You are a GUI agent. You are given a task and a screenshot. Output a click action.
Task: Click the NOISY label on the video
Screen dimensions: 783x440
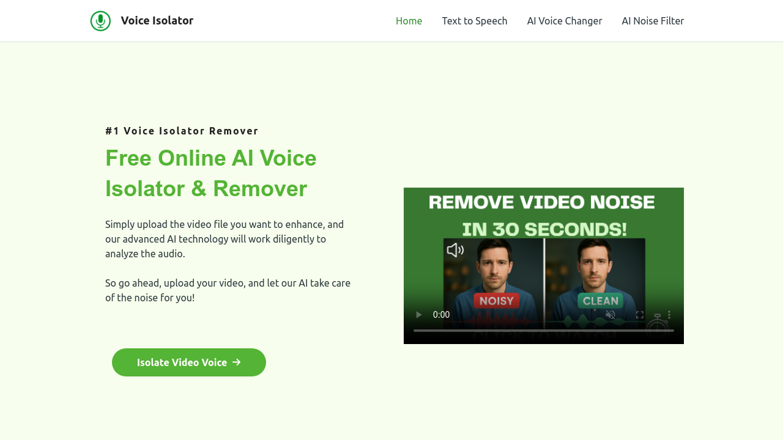(x=497, y=301)
